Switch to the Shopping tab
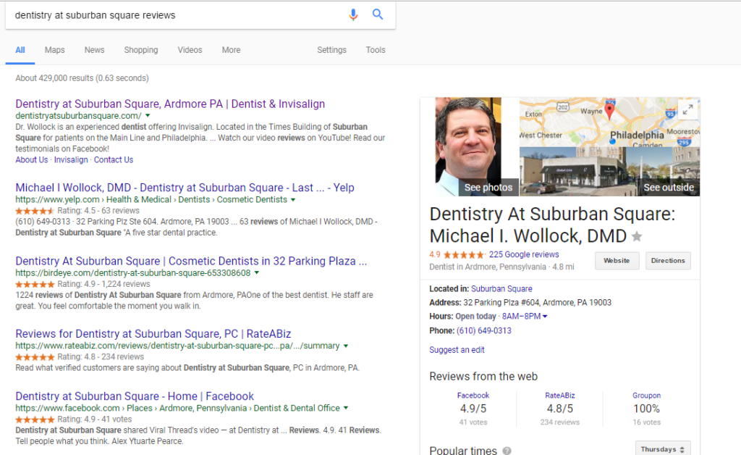This screenshot has width=741, height=455. (141, 50)
